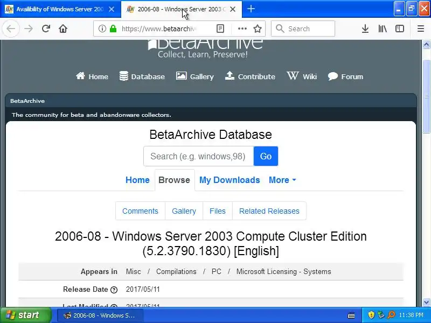The image size is (431, 323).
Task: Show site information icon in address bar
Action: coord(102,29)
